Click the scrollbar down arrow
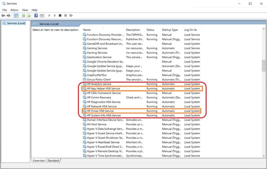267x169 pixels. point(264,156)
